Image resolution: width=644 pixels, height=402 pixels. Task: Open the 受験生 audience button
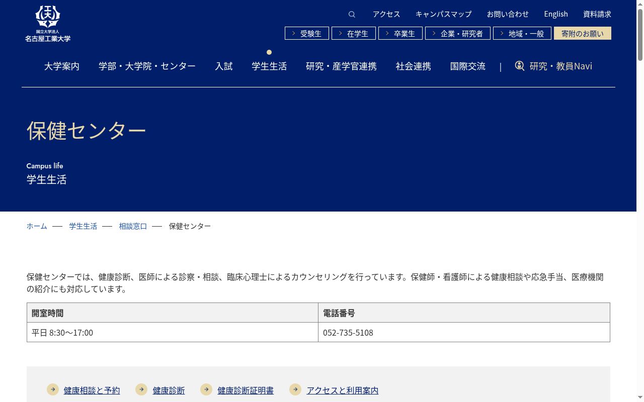[307, 33]
